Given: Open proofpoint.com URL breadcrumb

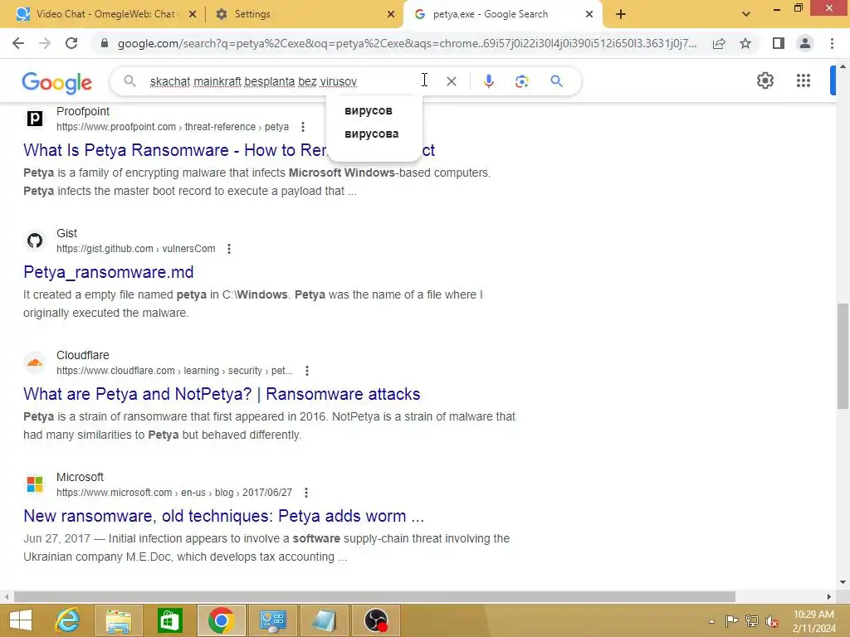Looking at the screenshot, I should click(x=173, y=127).
